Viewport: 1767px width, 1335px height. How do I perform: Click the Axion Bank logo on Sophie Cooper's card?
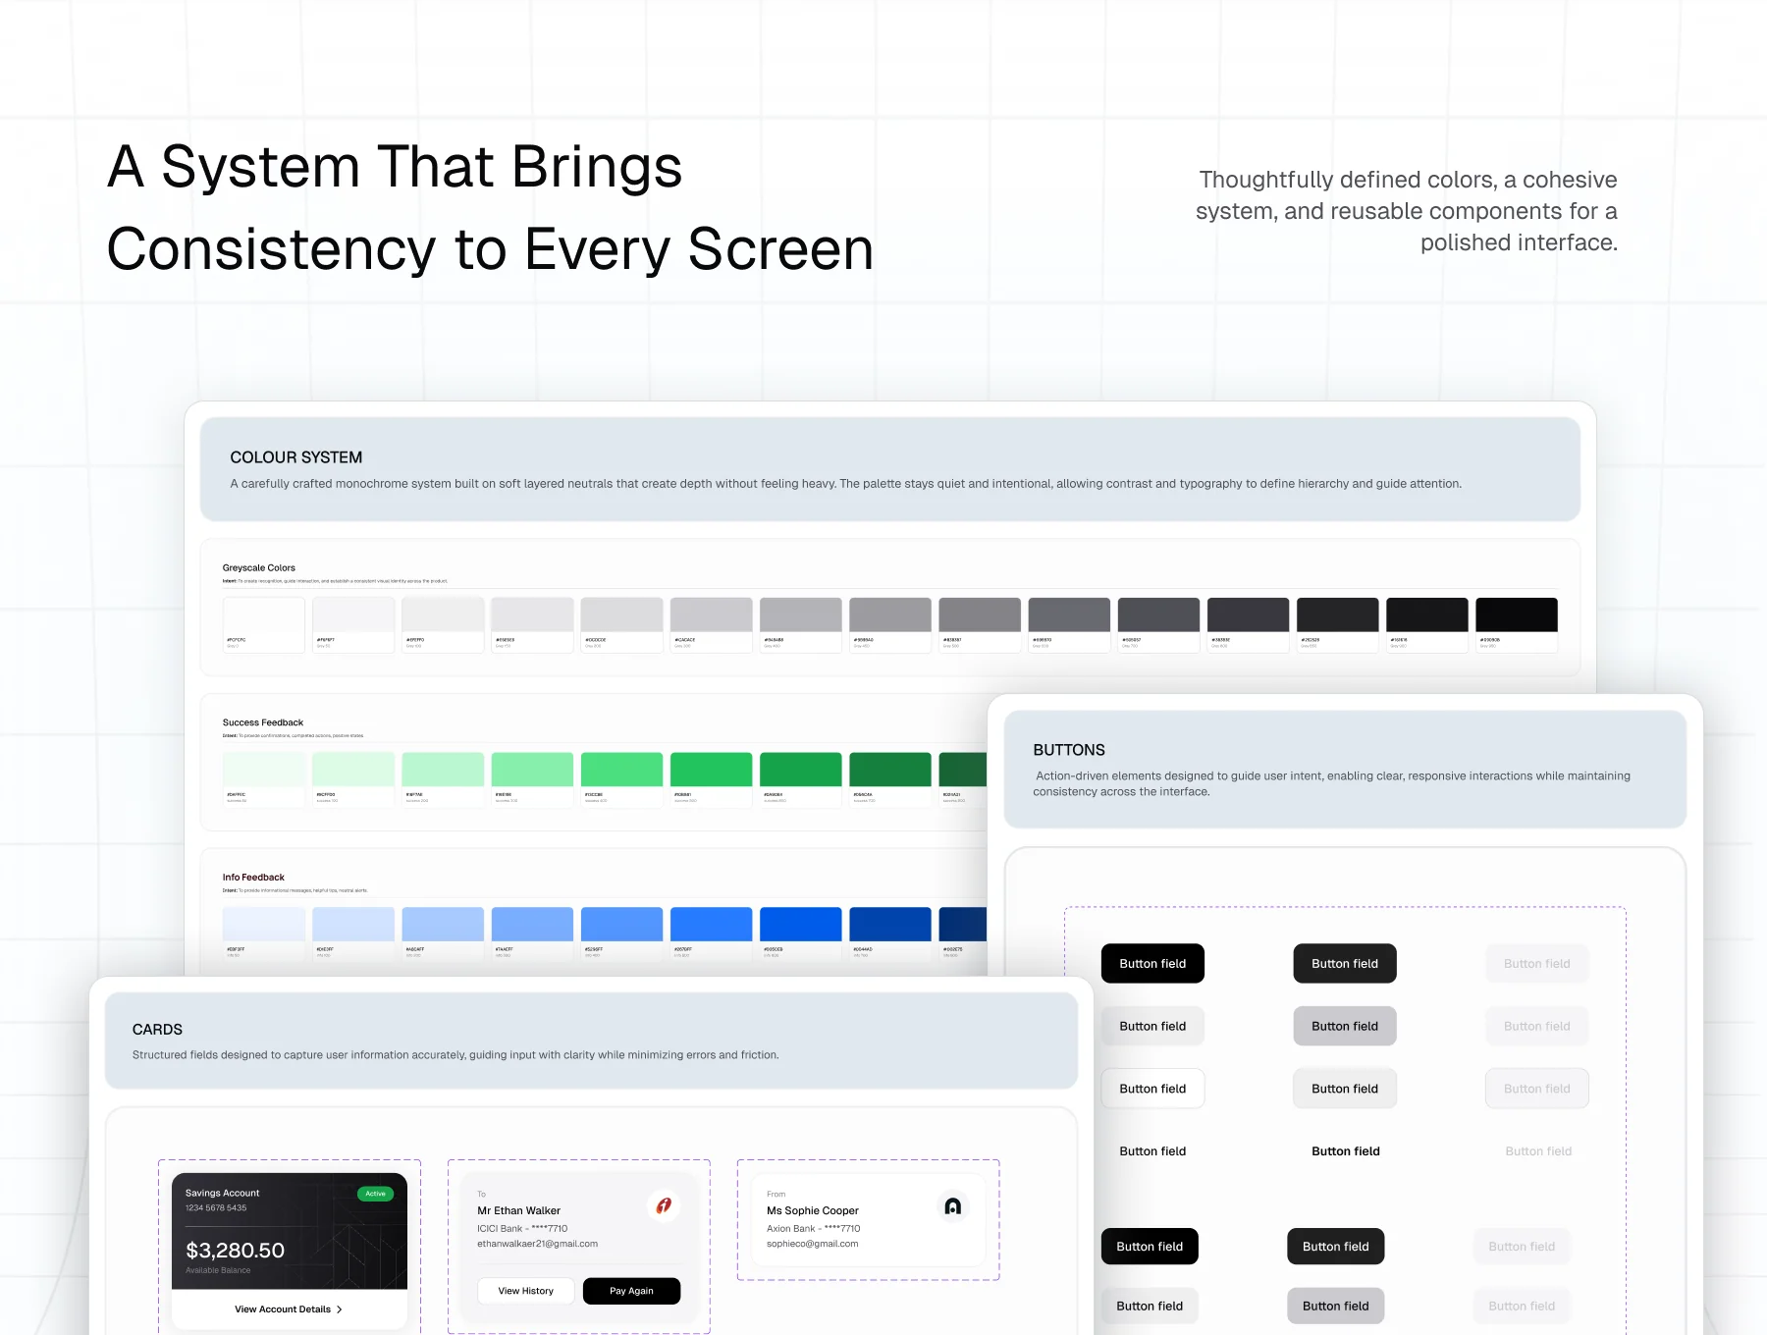coord(952,1206)
